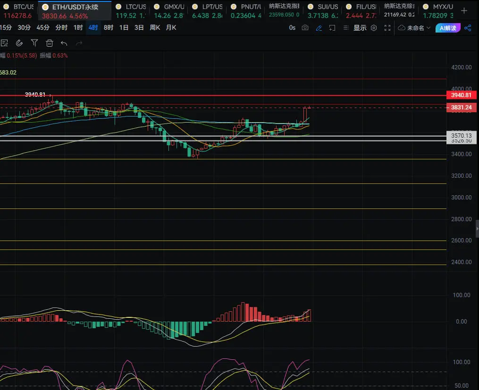The width and height of the screenshot is (479, 390).
Task: Open the 纳斯达克指数 tab showing 23598.050
Action: pyautogui.click(x=284, y=11)
